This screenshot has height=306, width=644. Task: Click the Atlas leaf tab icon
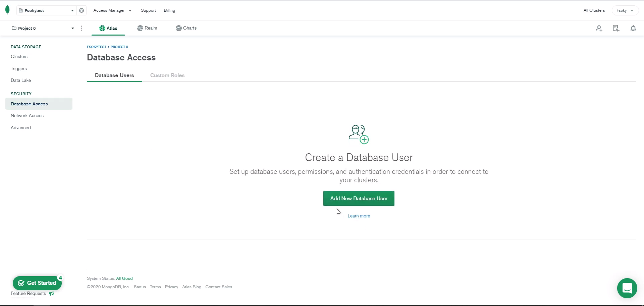[102, 28]
